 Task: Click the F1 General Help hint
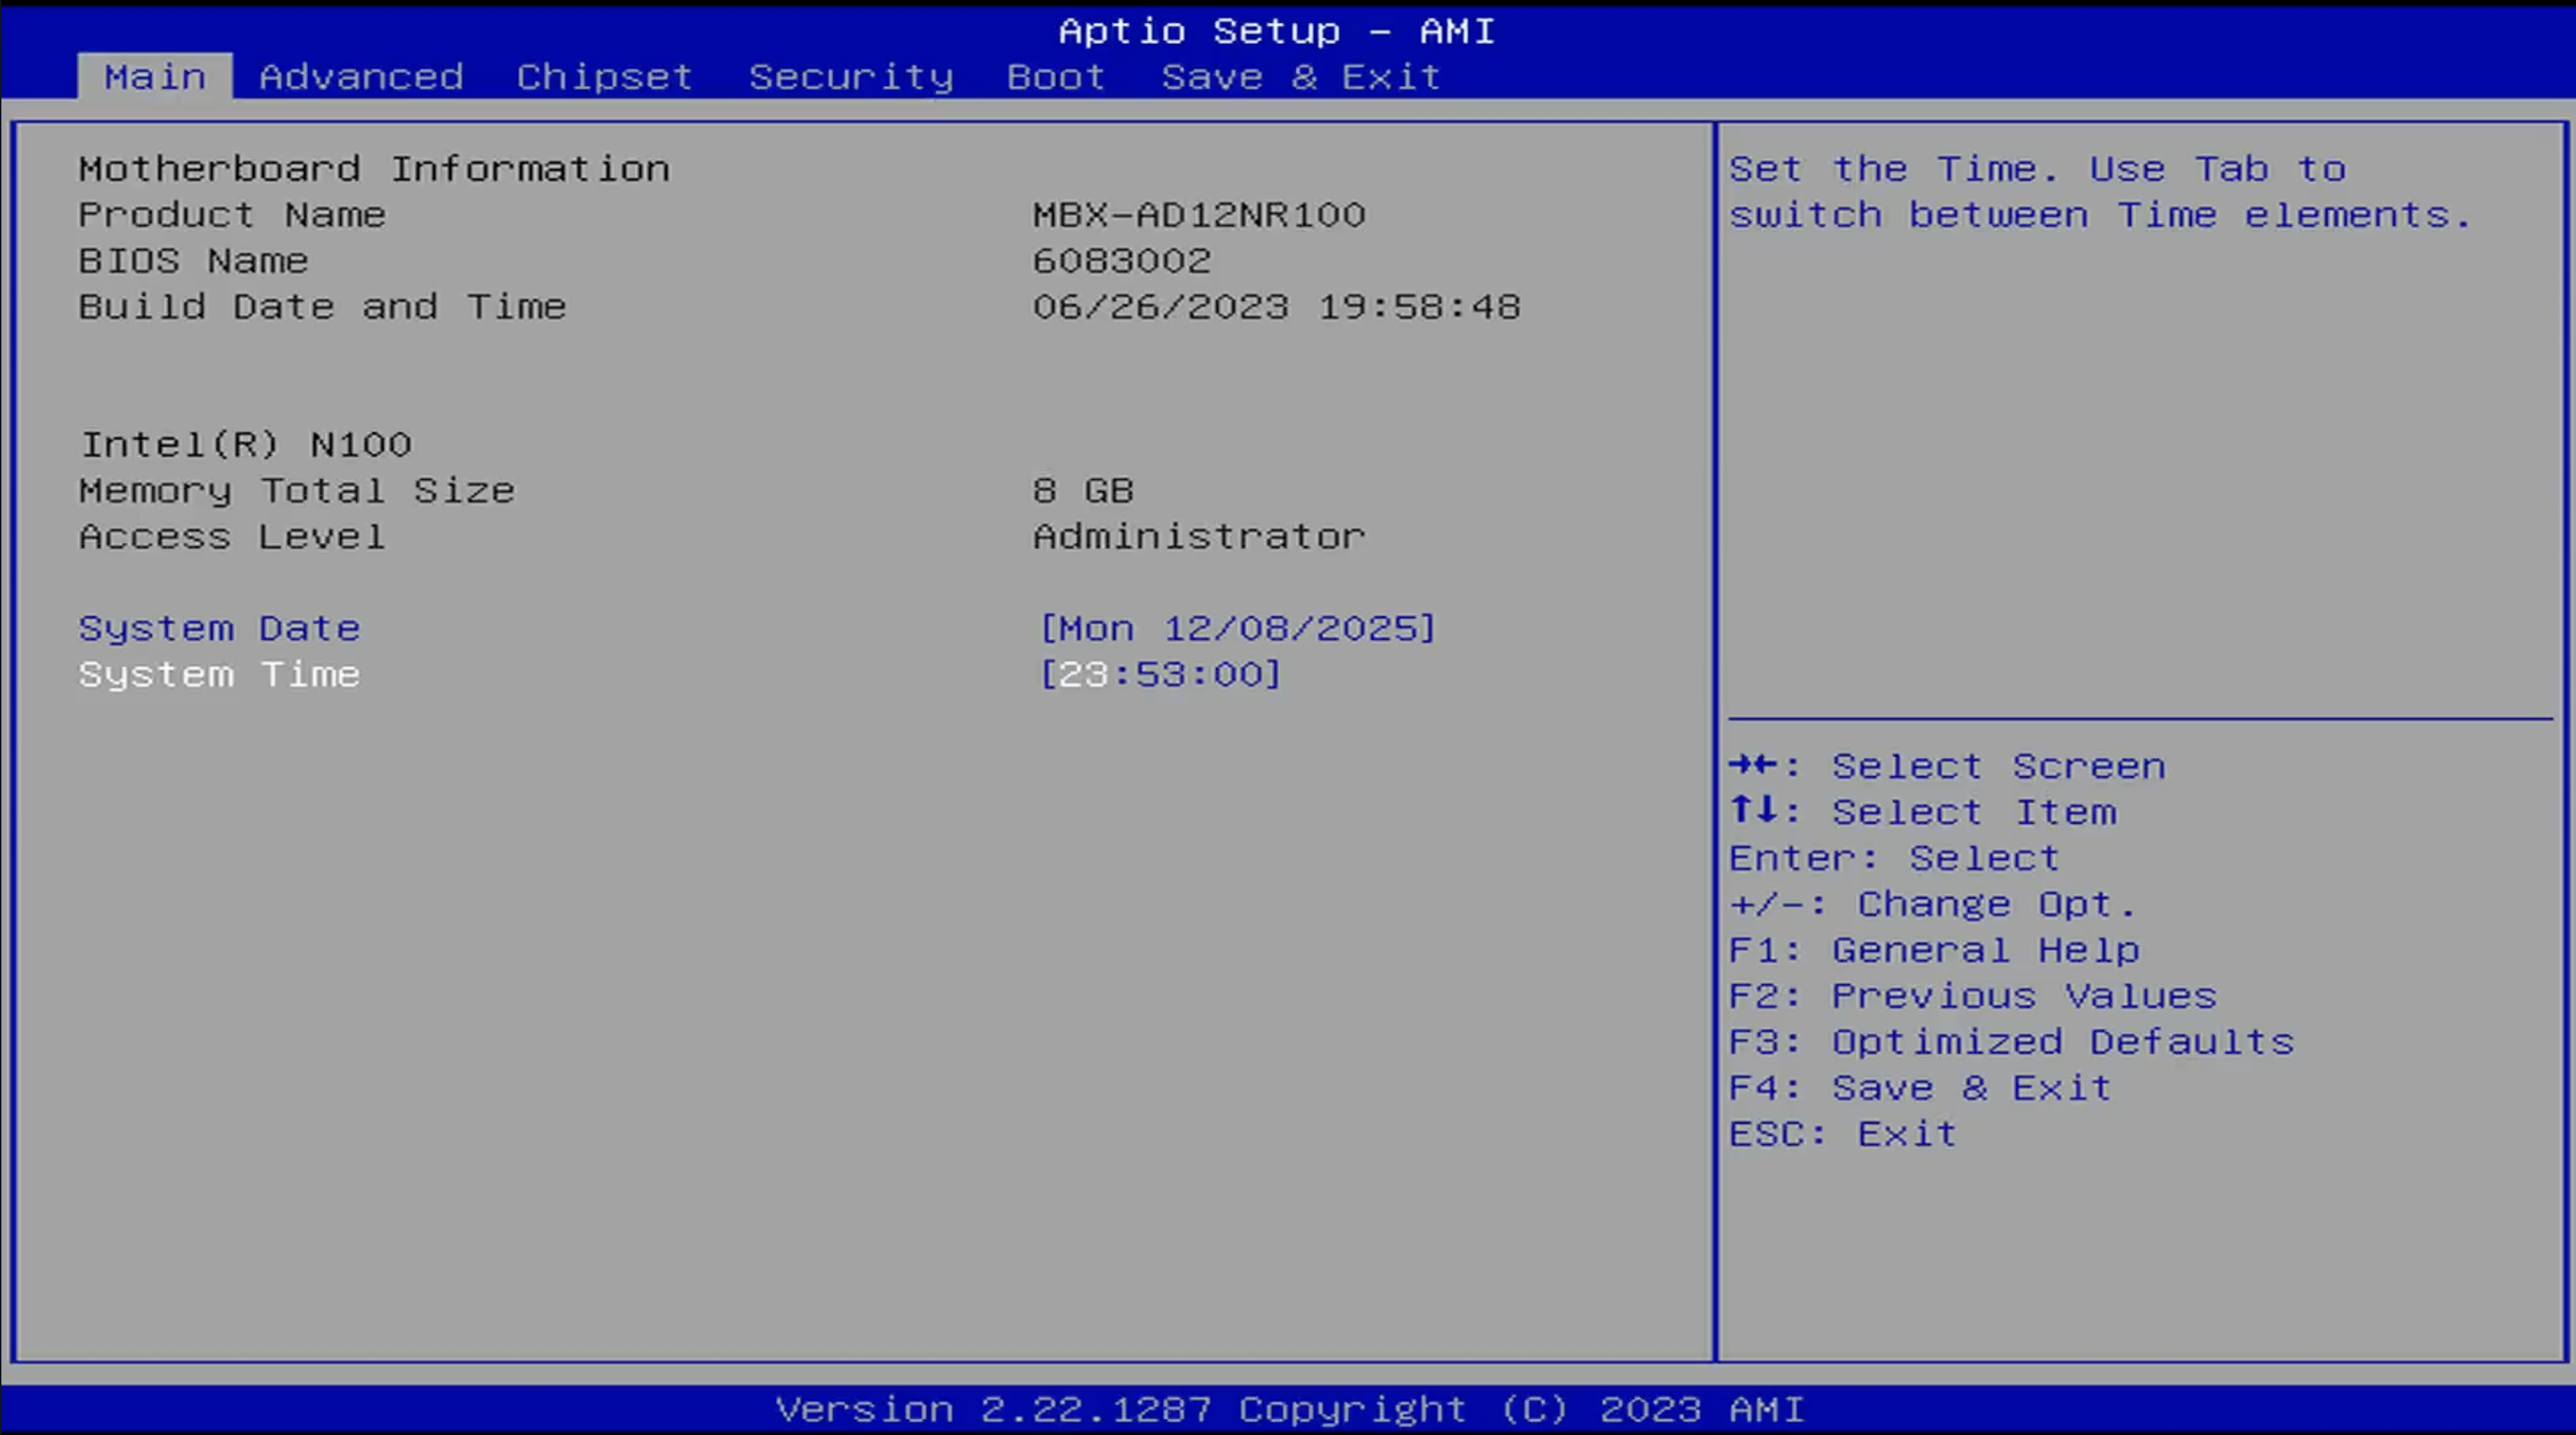1934,950
